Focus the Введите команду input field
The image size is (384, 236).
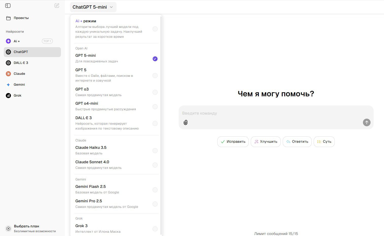[x=276, y=117]
